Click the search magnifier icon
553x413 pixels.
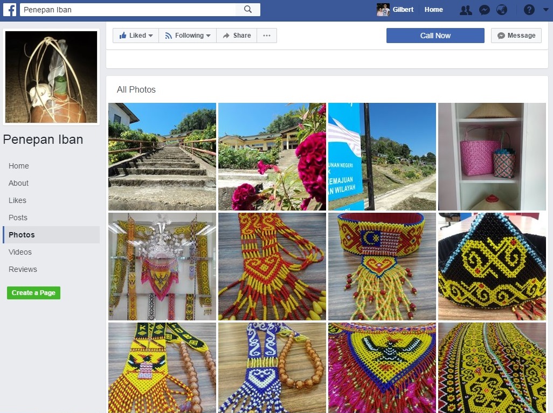(x=248, y=10)
